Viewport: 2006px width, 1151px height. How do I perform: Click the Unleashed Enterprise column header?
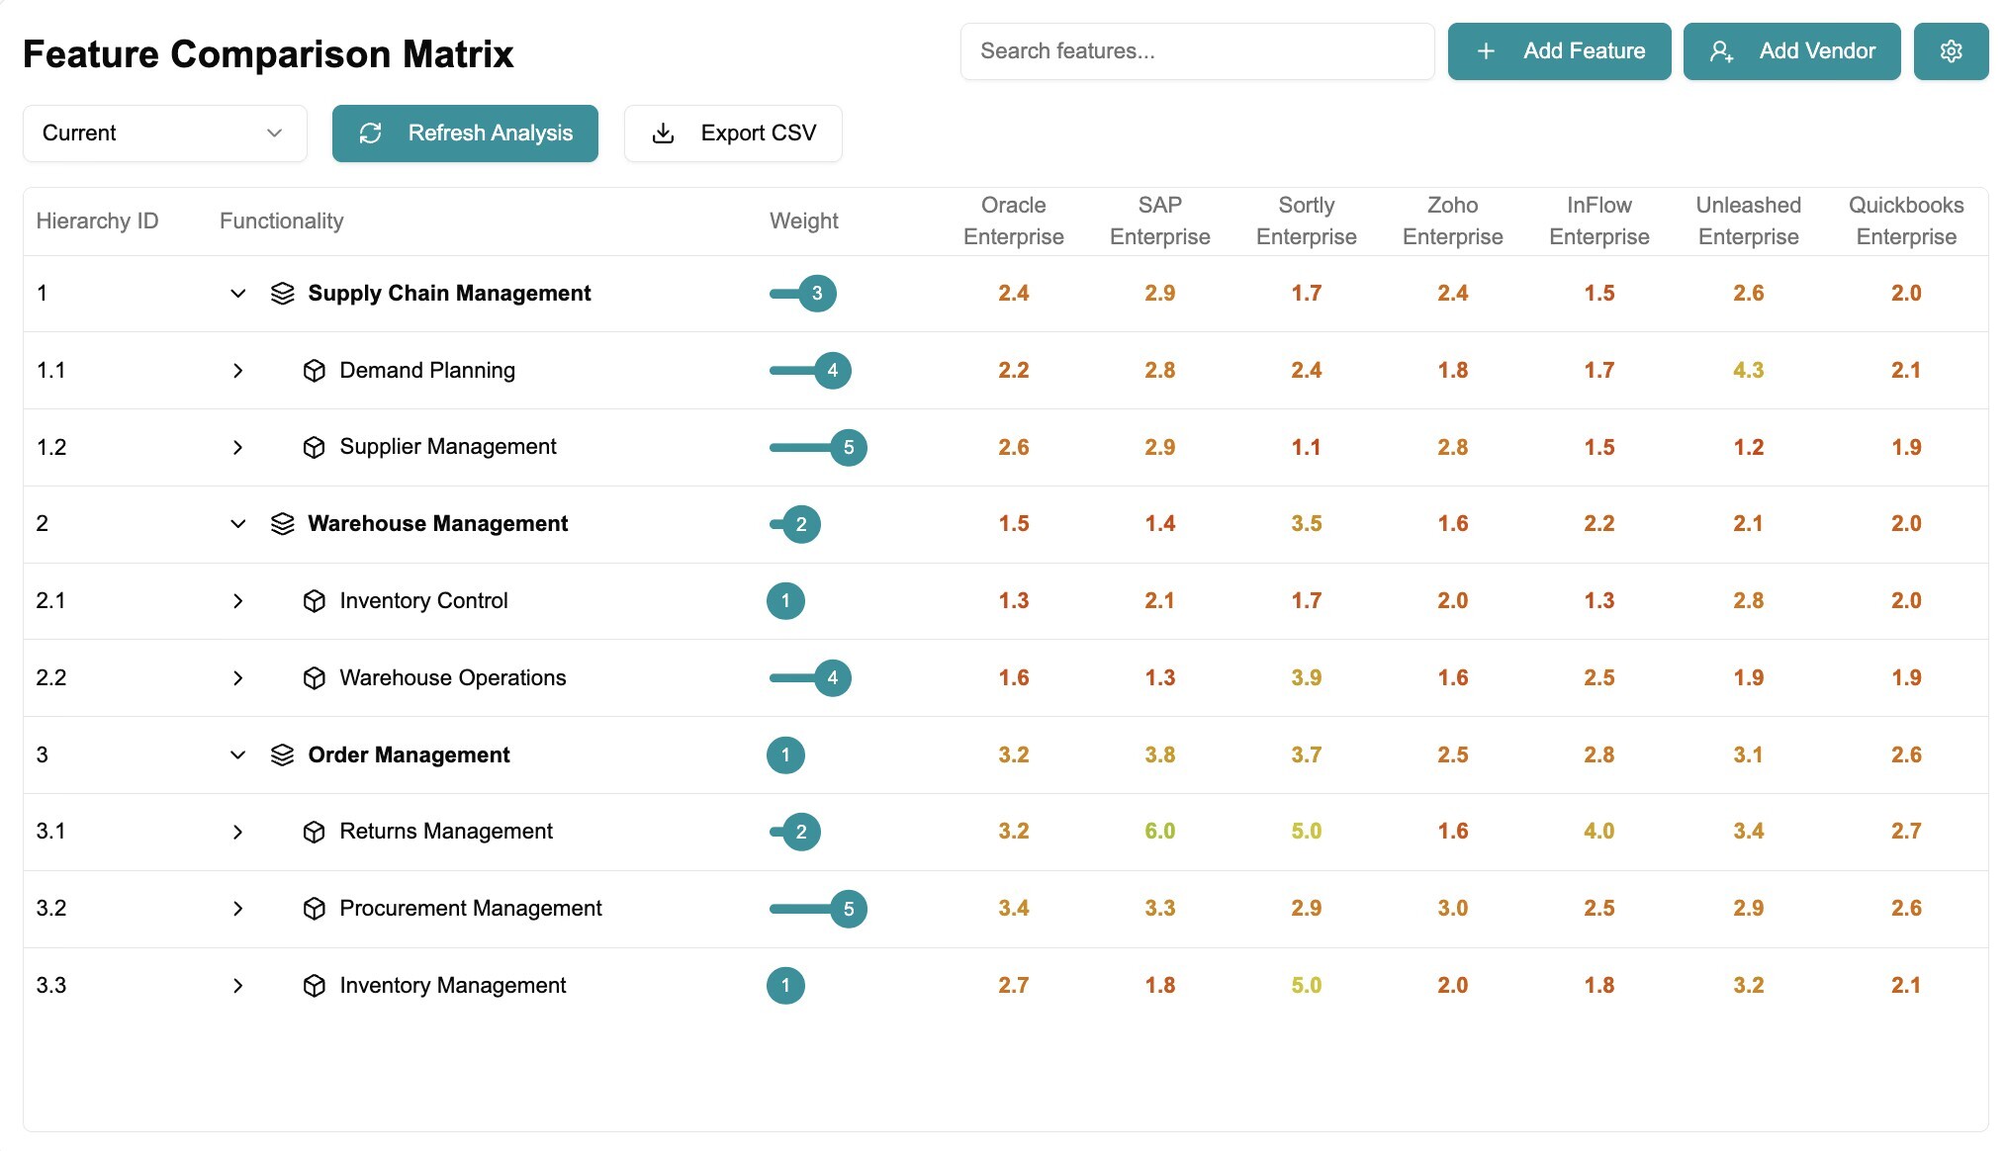coord(1749,221)
